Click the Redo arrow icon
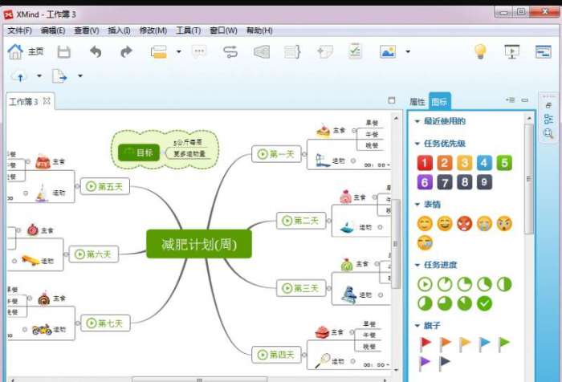562x382 pixels. (x=126, y=52)
